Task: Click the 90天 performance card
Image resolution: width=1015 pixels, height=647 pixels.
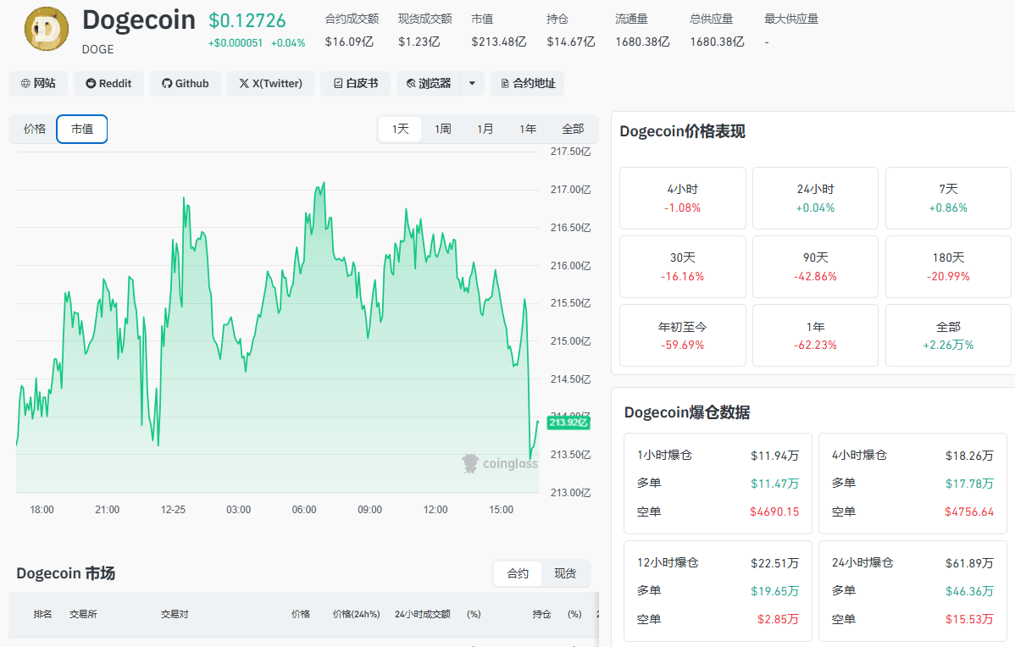Action: click(x=816, y=267)
